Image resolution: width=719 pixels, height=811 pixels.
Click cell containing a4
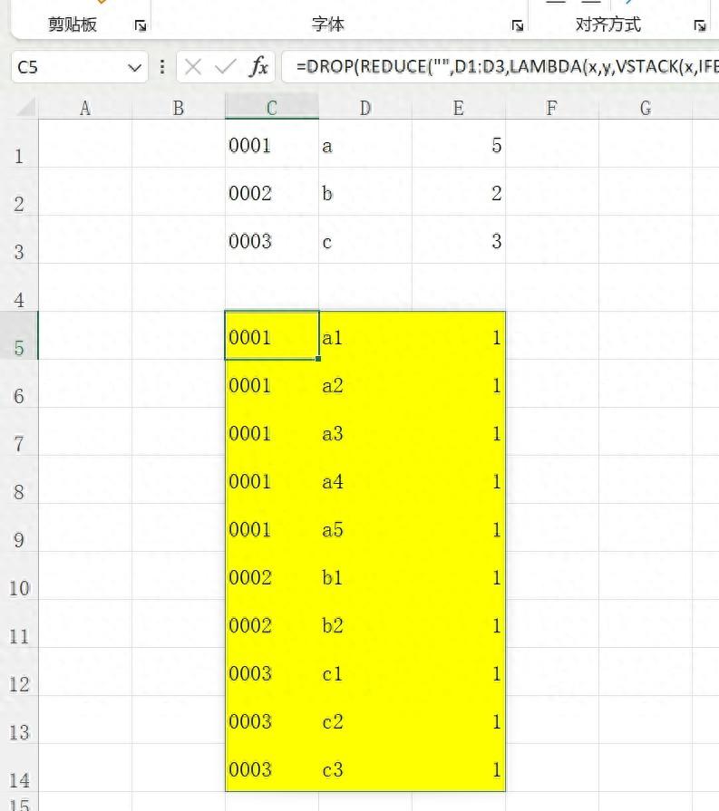(x=365, y=479)
